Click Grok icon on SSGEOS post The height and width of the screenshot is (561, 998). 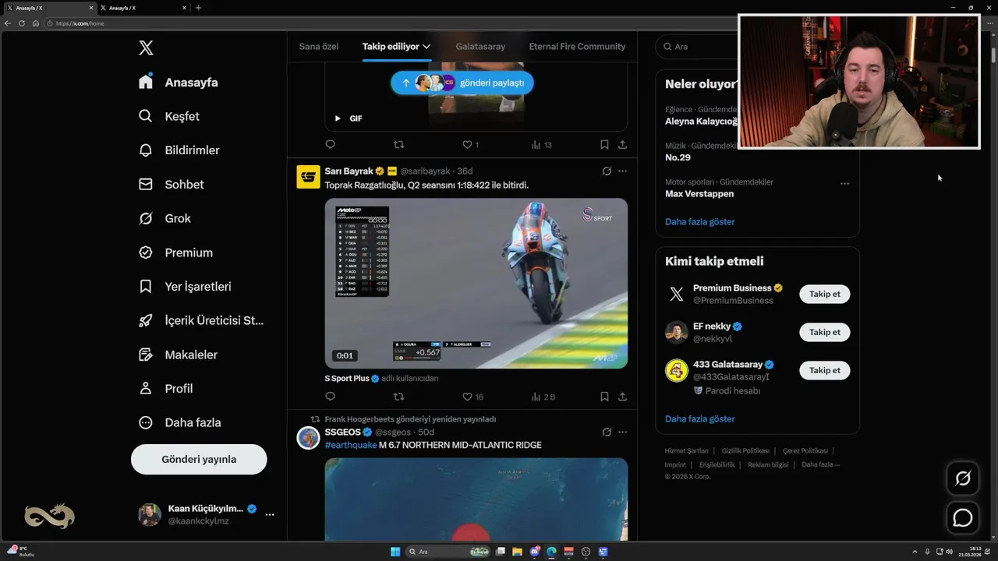(x=607, y=432)
